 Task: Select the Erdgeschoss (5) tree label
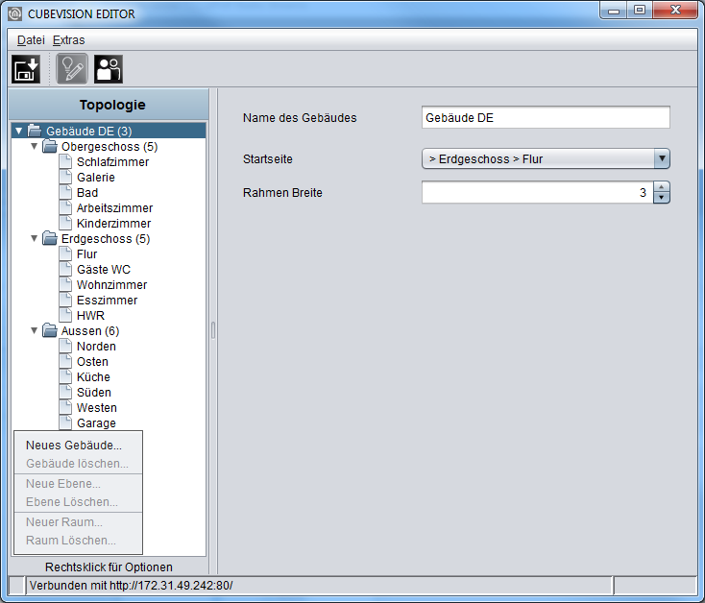[106, 238]
